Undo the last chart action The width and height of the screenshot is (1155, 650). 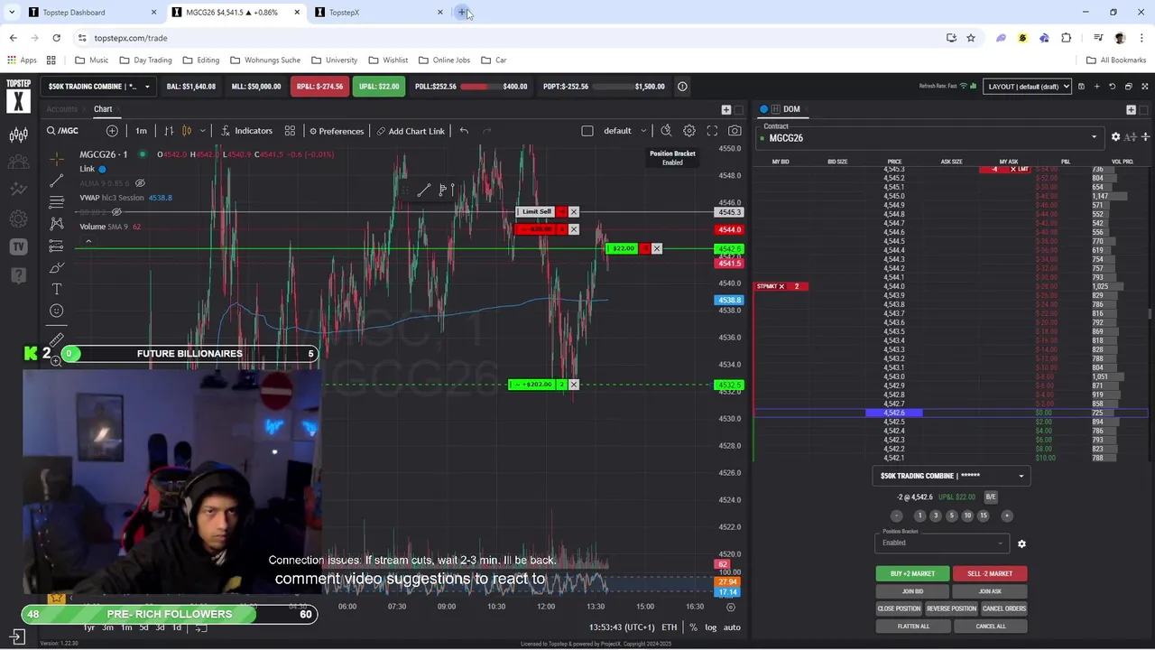point(464,131)
